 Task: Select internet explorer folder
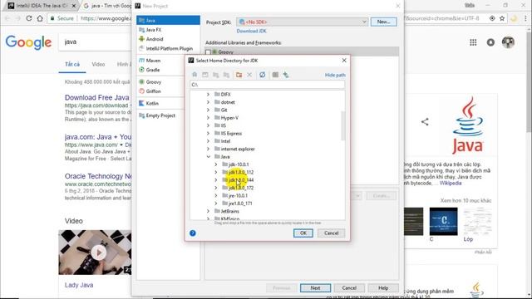point(238,149)
